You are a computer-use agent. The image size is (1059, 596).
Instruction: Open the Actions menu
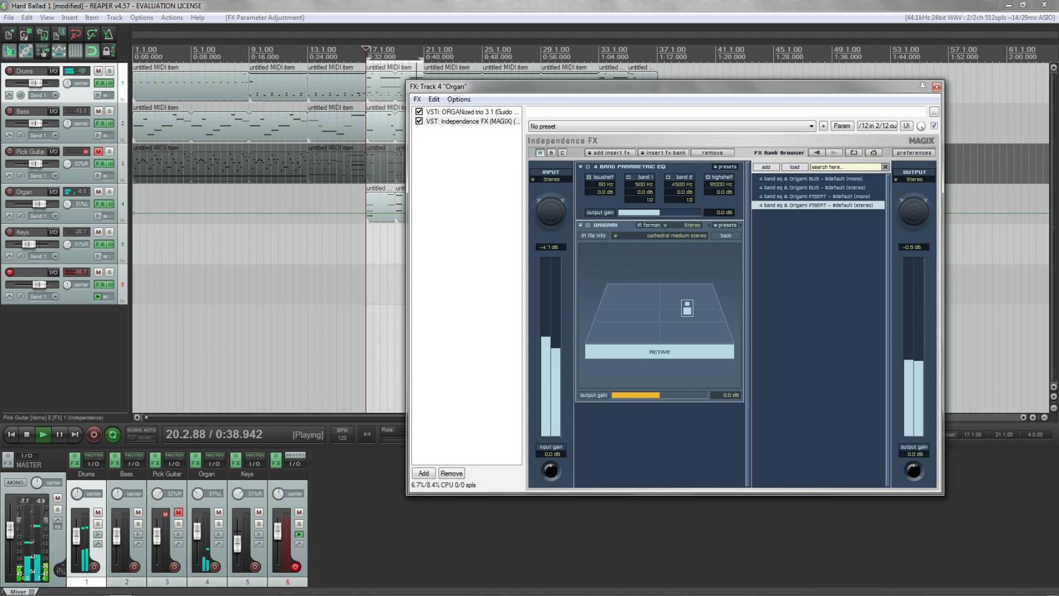pyautogui.click(x=171, y=17)
